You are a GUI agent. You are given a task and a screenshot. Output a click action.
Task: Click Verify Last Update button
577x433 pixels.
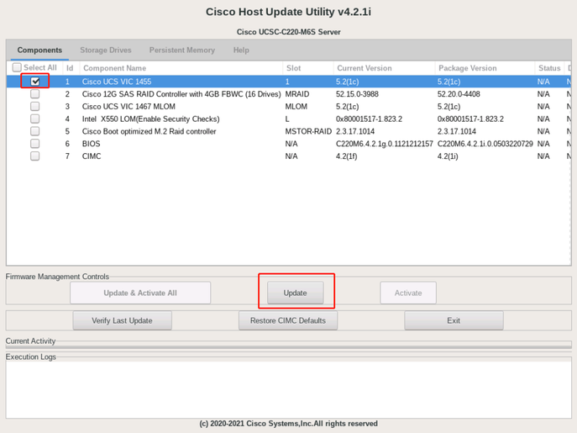(122, 320)
